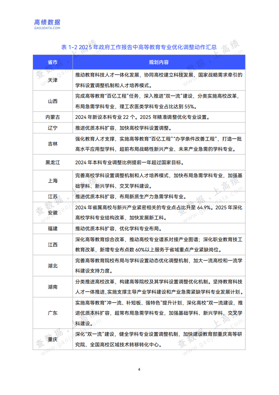Click text 理工农医类学科专业占比达到 55%
Image resolution: width=279 pixels, height=395 pixels.
click(157, 107)
